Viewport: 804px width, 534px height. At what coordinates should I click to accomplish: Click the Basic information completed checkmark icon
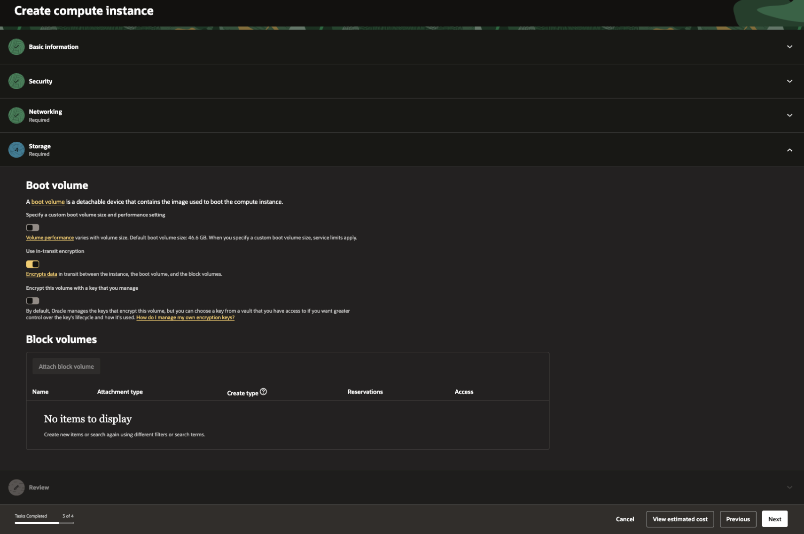[x=16, y=47]
